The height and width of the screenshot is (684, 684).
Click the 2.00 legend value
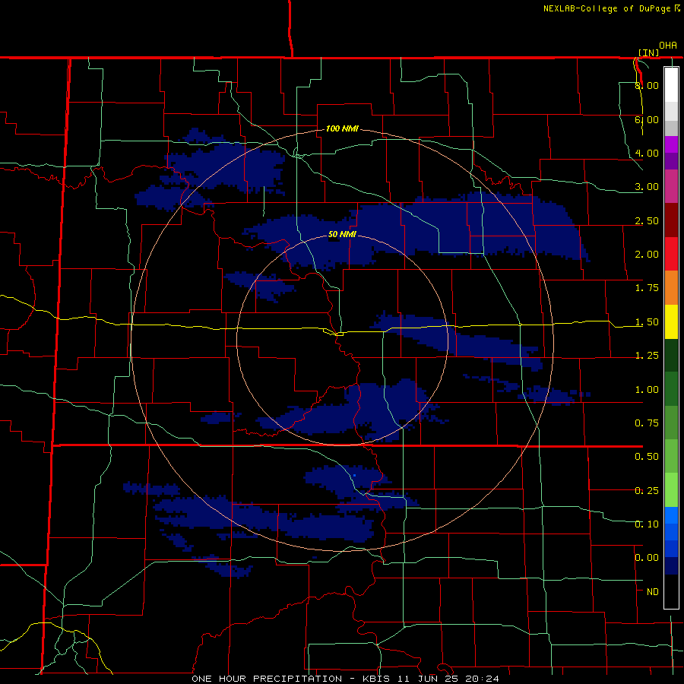pos(647,255)
